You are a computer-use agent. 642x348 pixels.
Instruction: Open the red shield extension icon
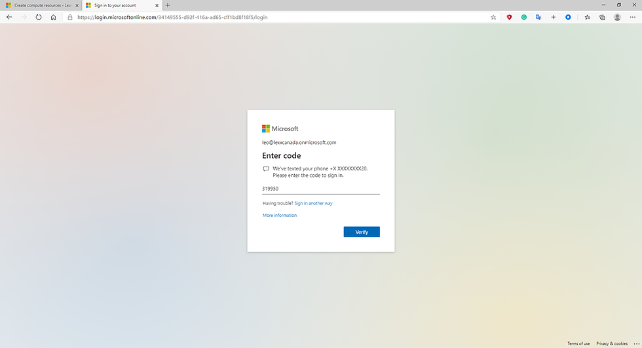[x=510, y=17]
